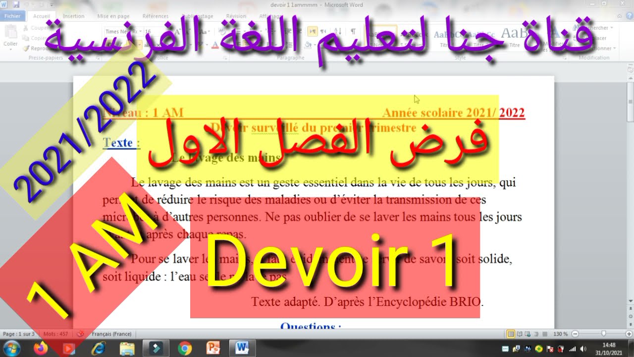The height and width of the screenshot is (357, 634).
Task: Open Google Chrome from the taskbar
Action: [x=185, y=348]
